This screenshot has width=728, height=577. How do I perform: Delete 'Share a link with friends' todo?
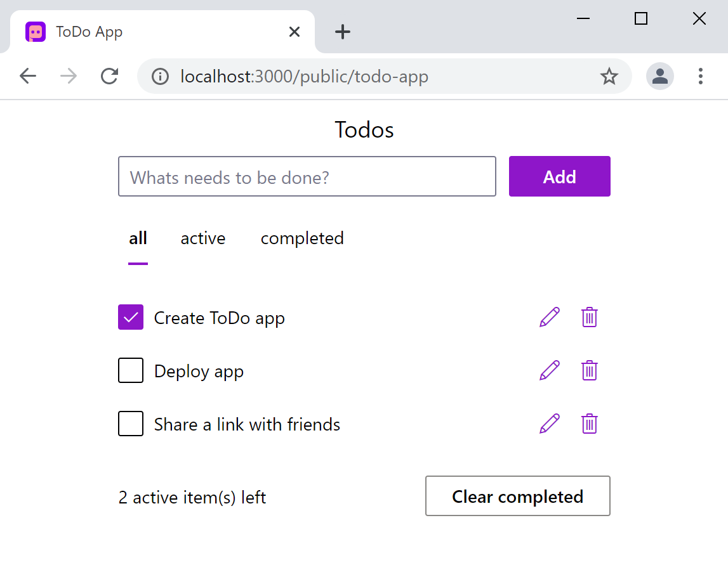589,424
